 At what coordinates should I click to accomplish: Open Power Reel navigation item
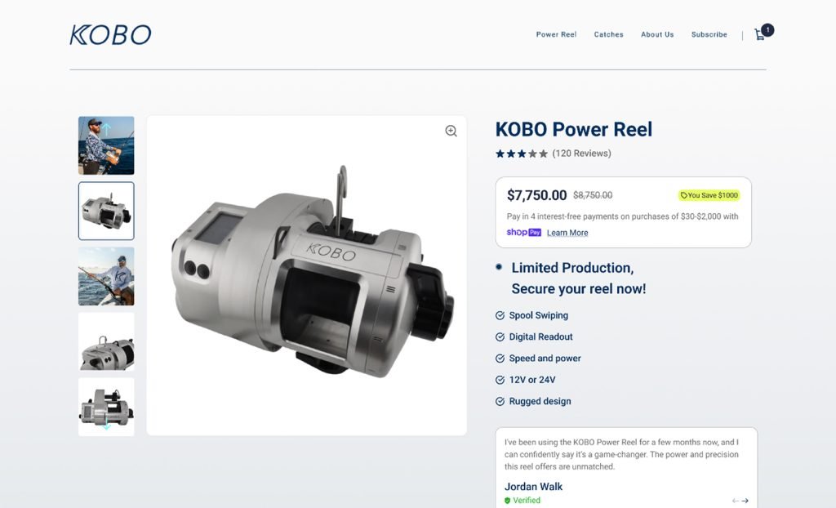tap(556, 34)
